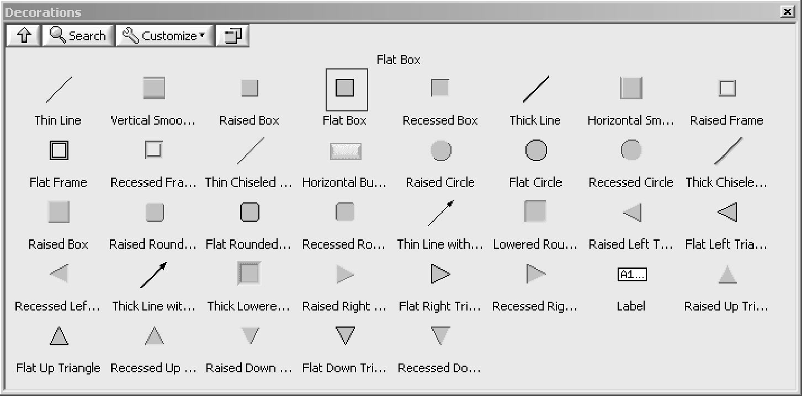This screenshot has height=396, width=802.
Task: Choose the Label decoration
Action: tap(631, 275)
